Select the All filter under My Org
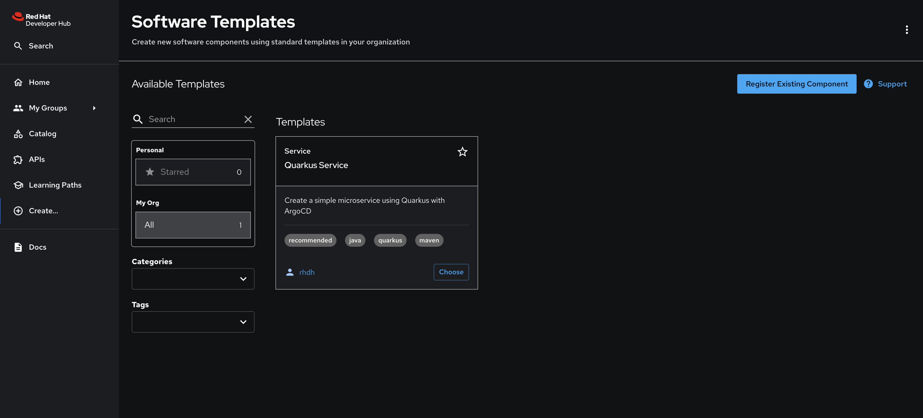 [193, 225]
